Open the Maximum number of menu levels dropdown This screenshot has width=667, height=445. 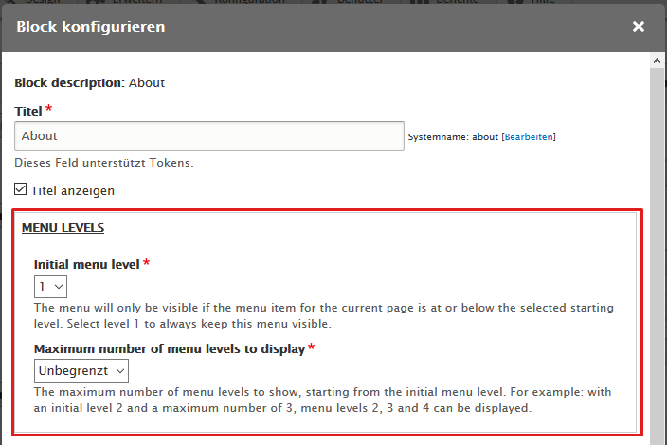tap(81, 369)
